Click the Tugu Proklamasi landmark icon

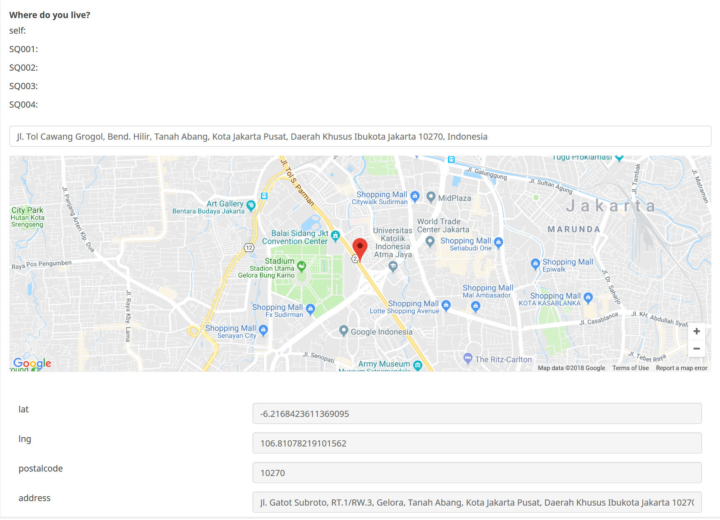619,158
